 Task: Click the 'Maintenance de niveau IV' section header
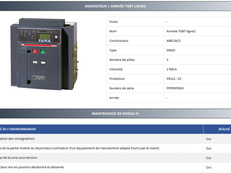coord(115,113)
